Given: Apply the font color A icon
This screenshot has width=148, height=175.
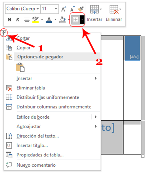Looking at the screenshot, I should click(x=49, y=20).
